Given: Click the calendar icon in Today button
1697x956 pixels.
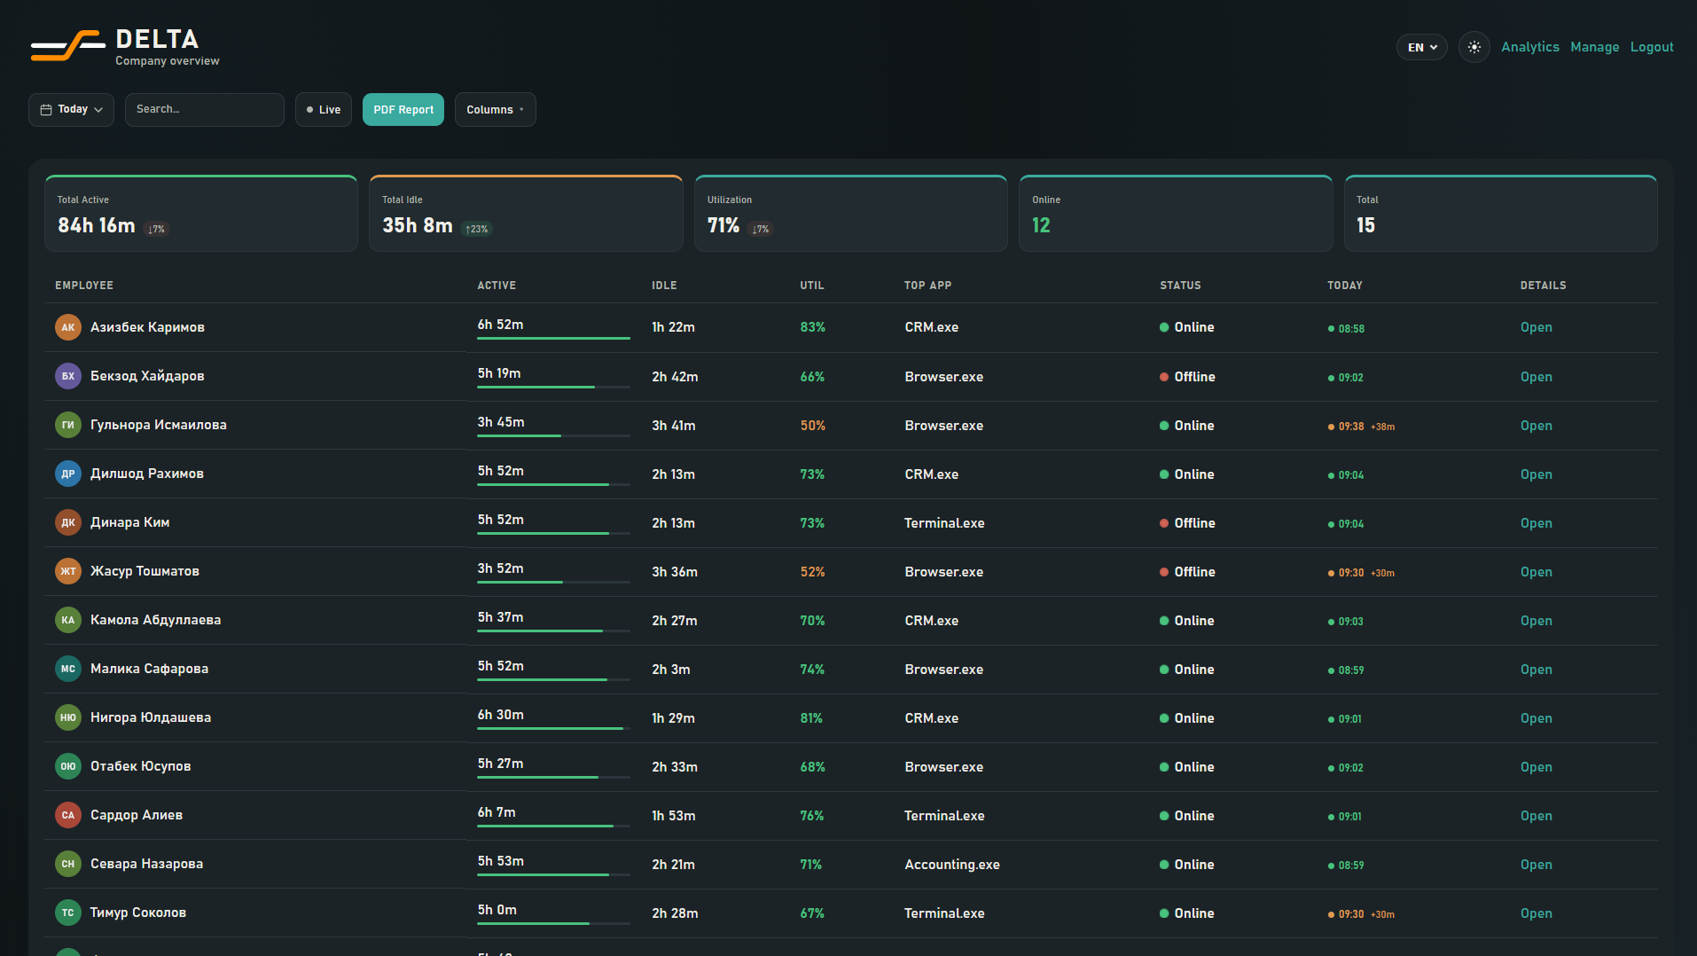Looking at the screenshot, I should [x=46, y=110].
